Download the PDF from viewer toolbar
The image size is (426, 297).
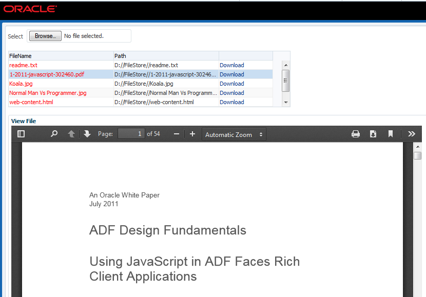pyautogui.click(x=373, y=134)
